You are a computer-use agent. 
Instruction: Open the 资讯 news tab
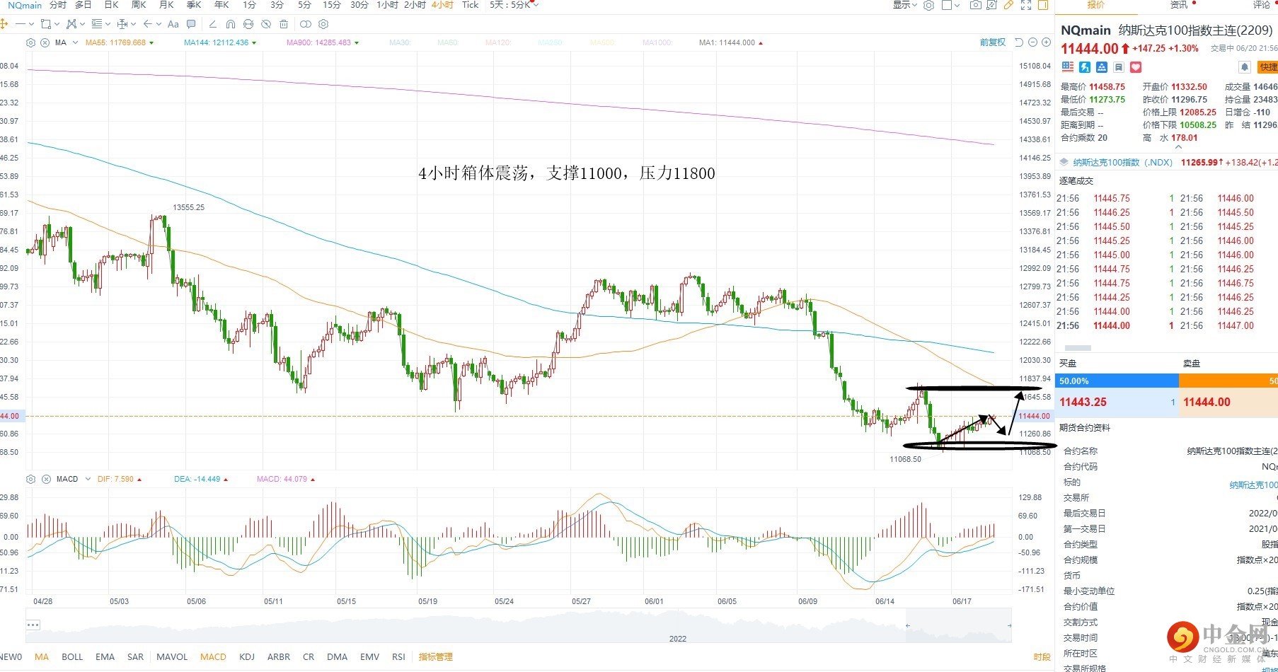1179,5
